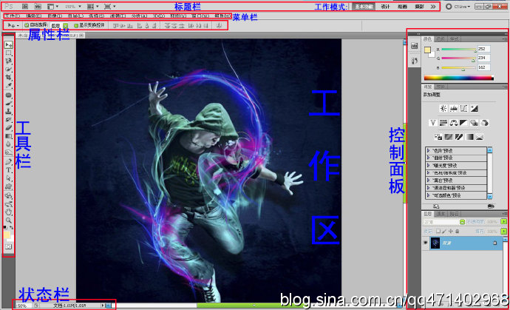Screen dimensions: 510x310
Task: Open the 文件(F) menu
Action: pos(13,16)
